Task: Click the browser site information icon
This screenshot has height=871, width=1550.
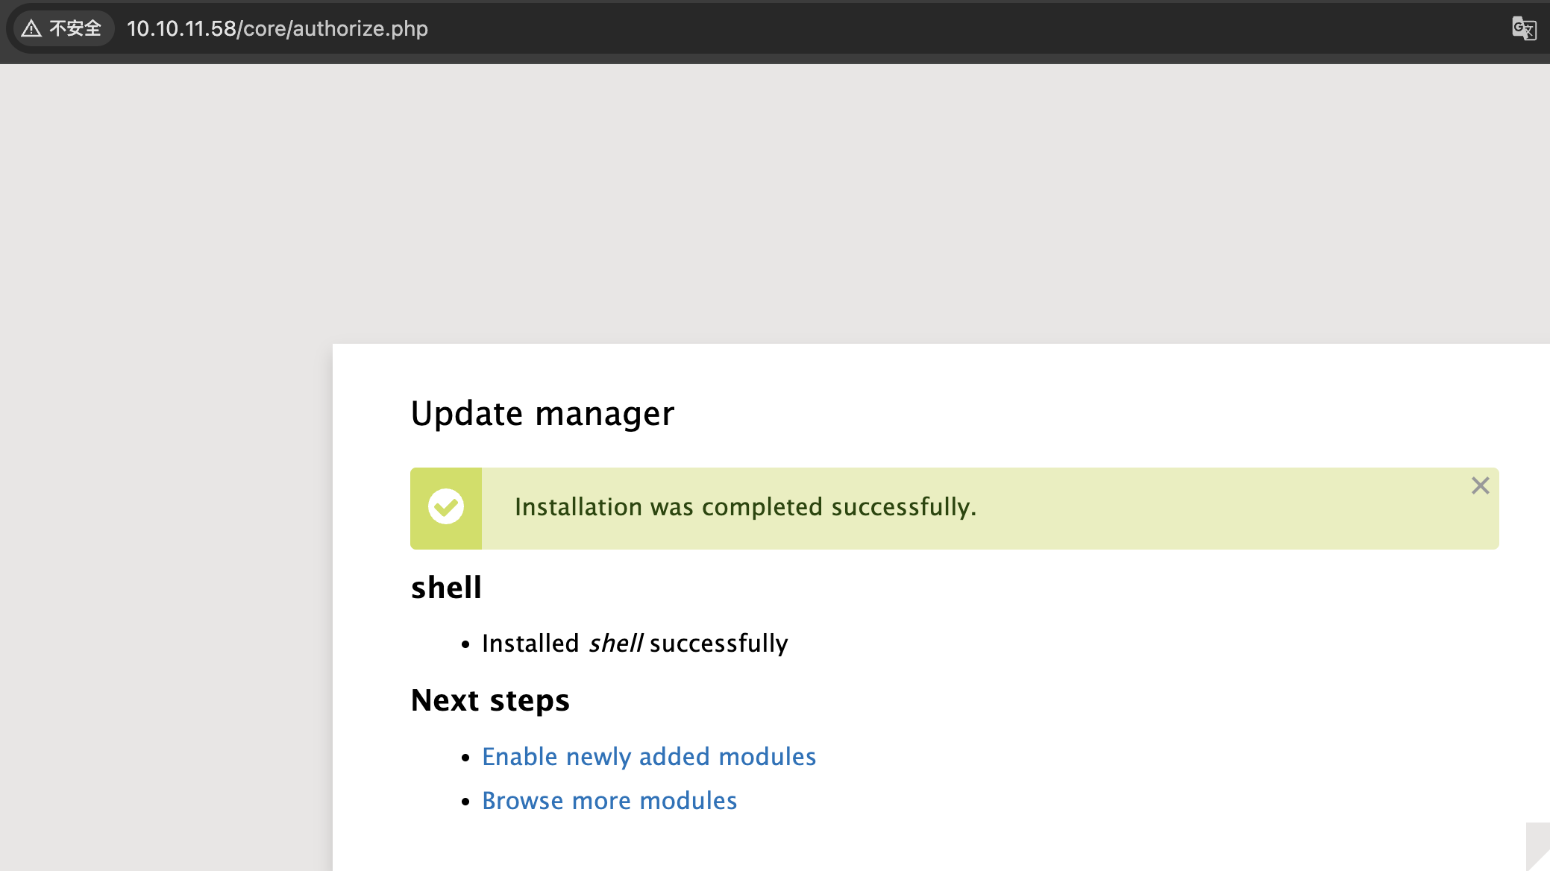Action: (31, 28)
